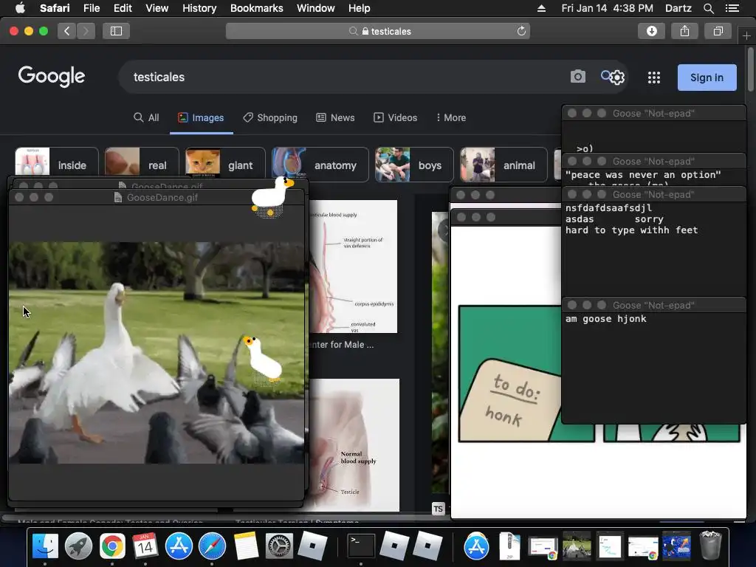The width and height of the screenshot is (756, 567).
Task: Select the Images tab
Action: (x=201, y=117)
